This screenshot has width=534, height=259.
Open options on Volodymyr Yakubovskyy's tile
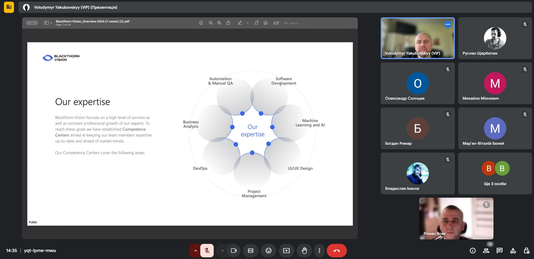(448, 24)
